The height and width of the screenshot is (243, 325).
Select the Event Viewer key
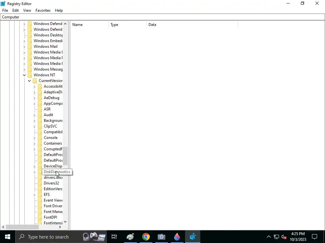click(x=53, y=200)
